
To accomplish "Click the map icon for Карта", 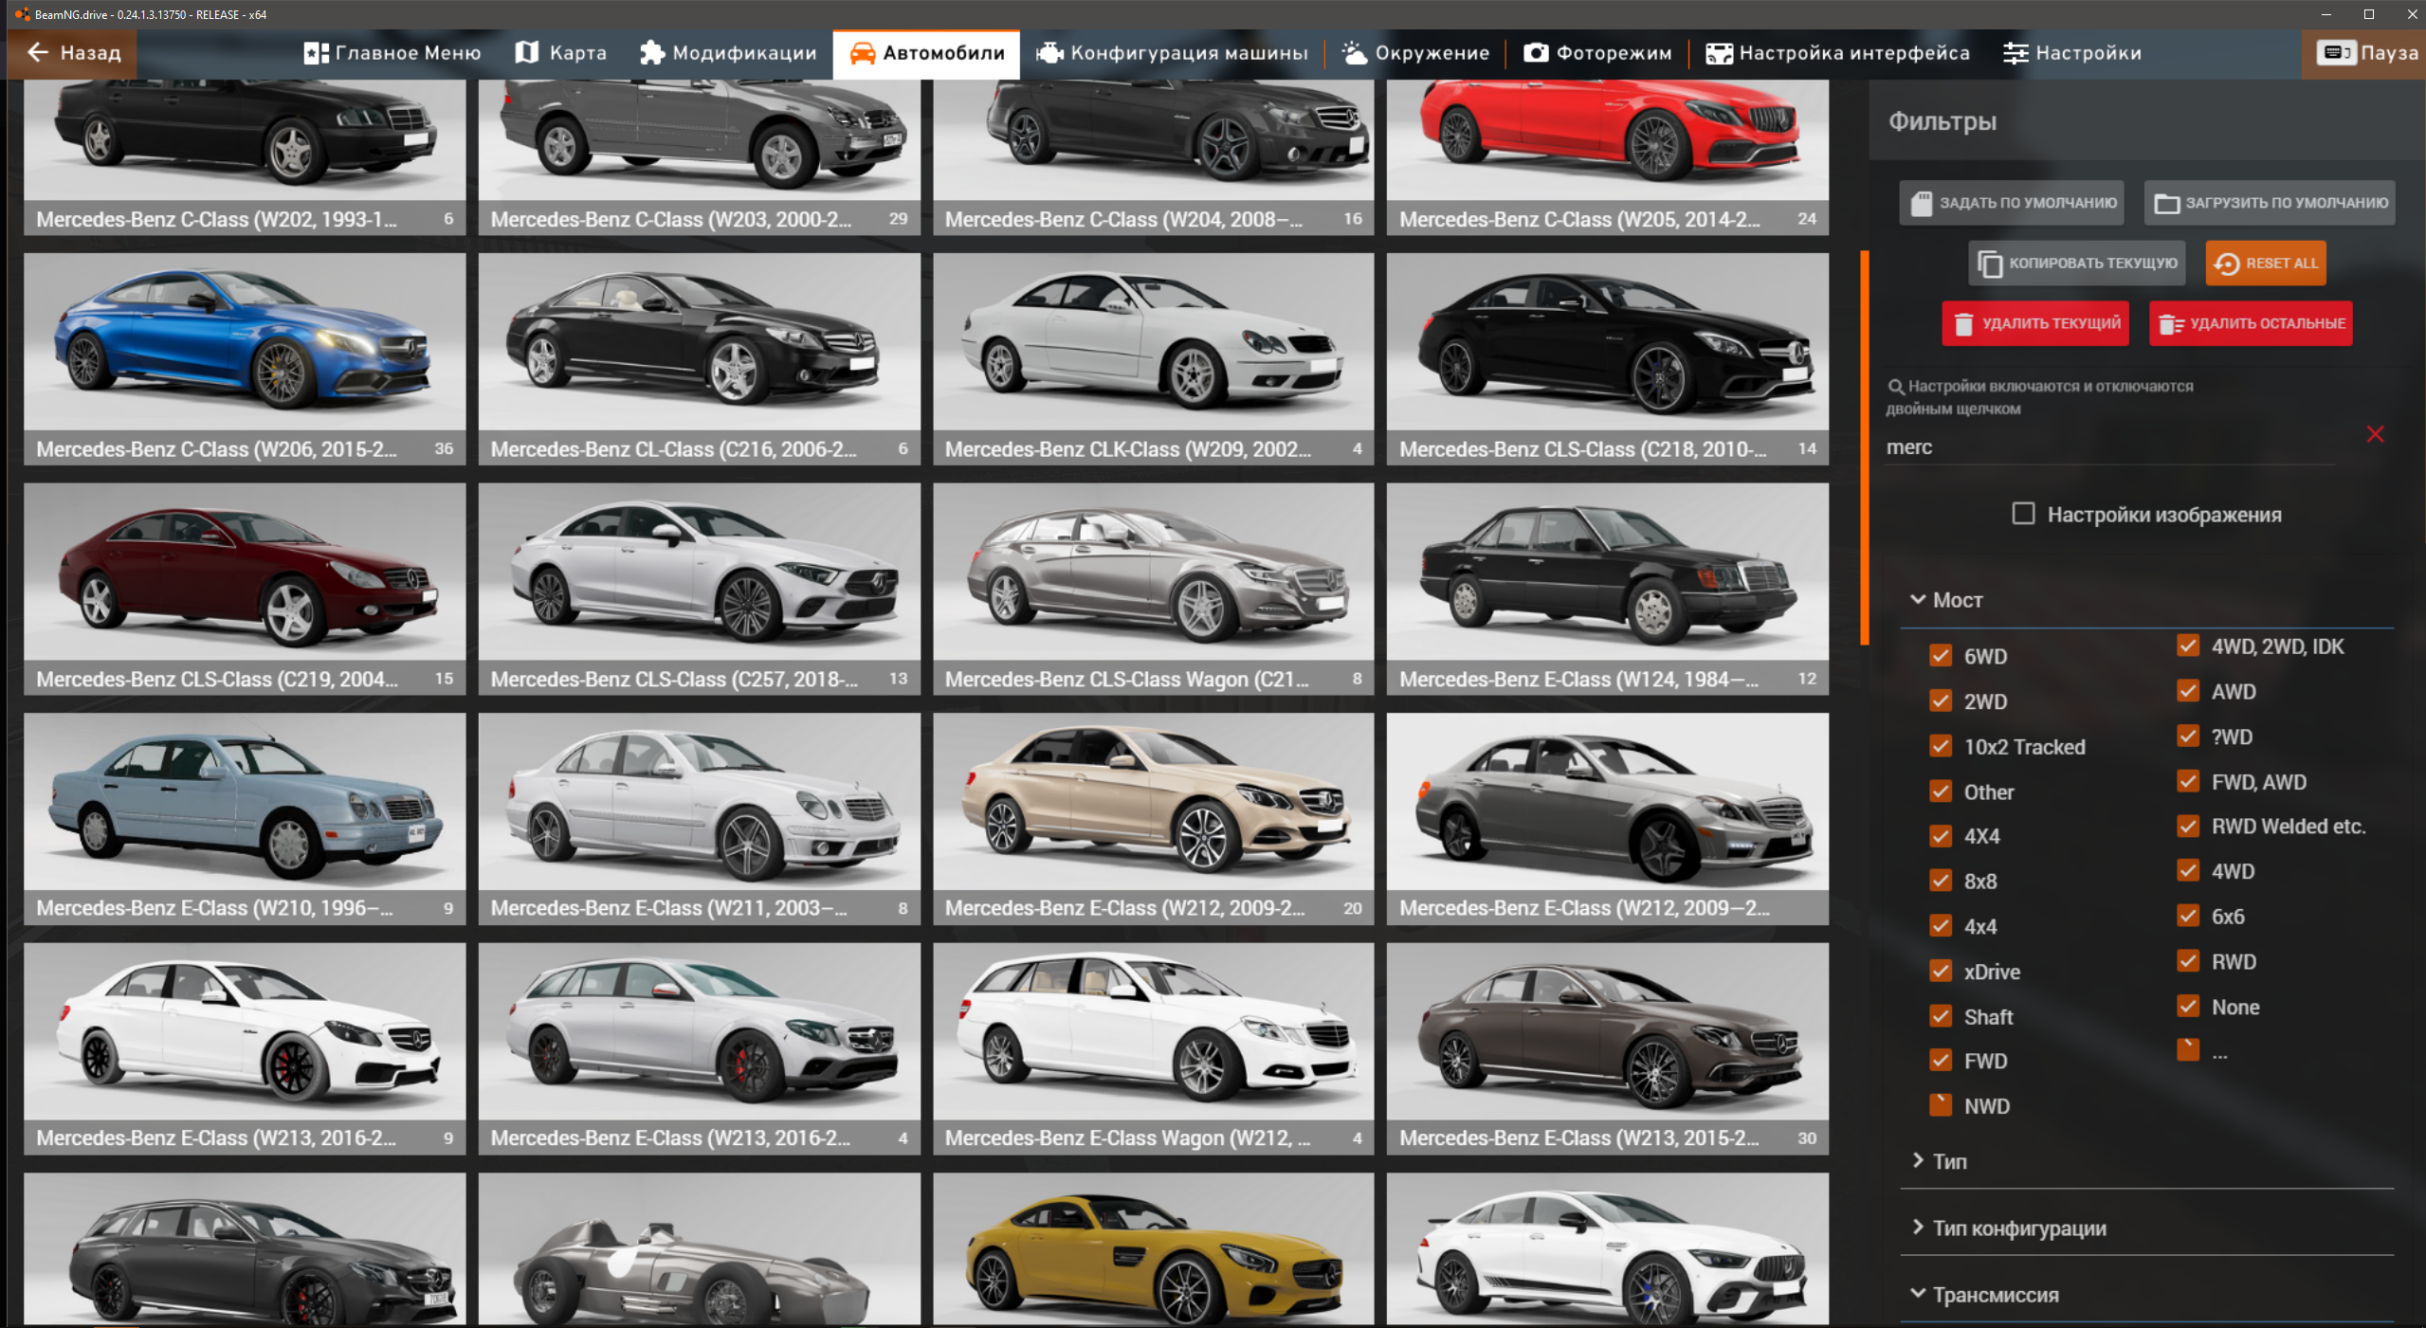I will coord(527,53).
